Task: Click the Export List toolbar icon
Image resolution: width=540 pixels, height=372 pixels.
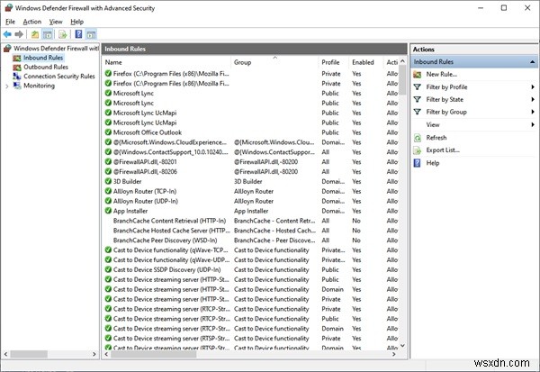Action: click(62, 34)
